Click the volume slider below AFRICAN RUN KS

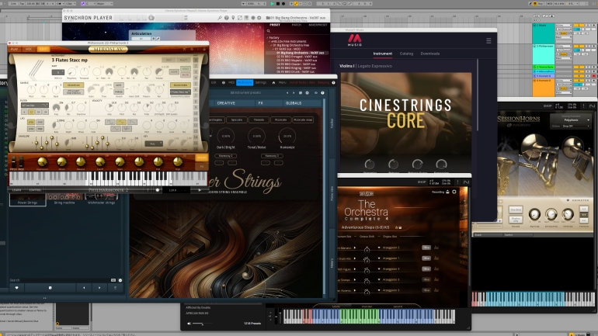click(202, 324)
